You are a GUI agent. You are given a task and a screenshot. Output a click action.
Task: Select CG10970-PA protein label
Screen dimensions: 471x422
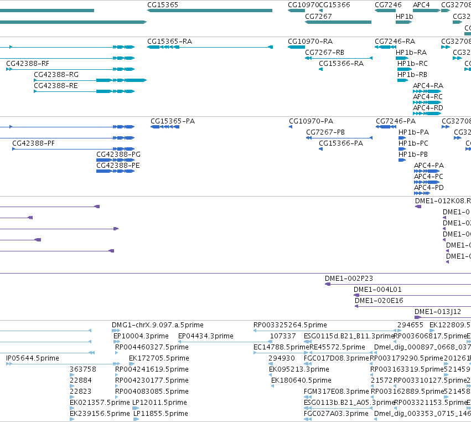[x=311, y=121]
